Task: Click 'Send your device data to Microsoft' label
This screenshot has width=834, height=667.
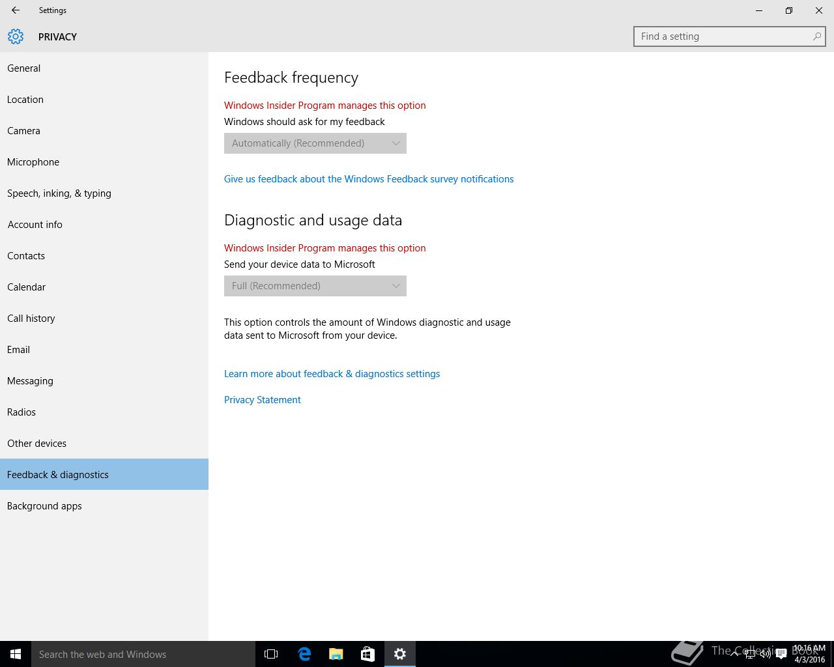Action: point(300,264)
